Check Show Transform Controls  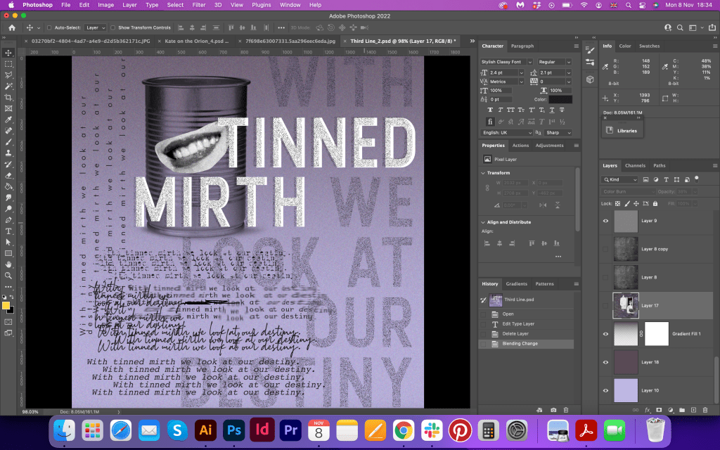(114, 27)
